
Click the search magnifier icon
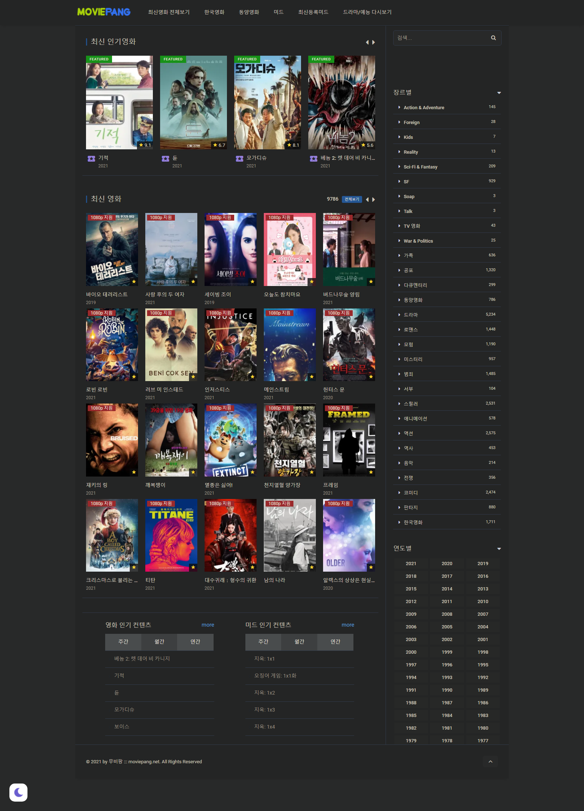click(493, 38)
